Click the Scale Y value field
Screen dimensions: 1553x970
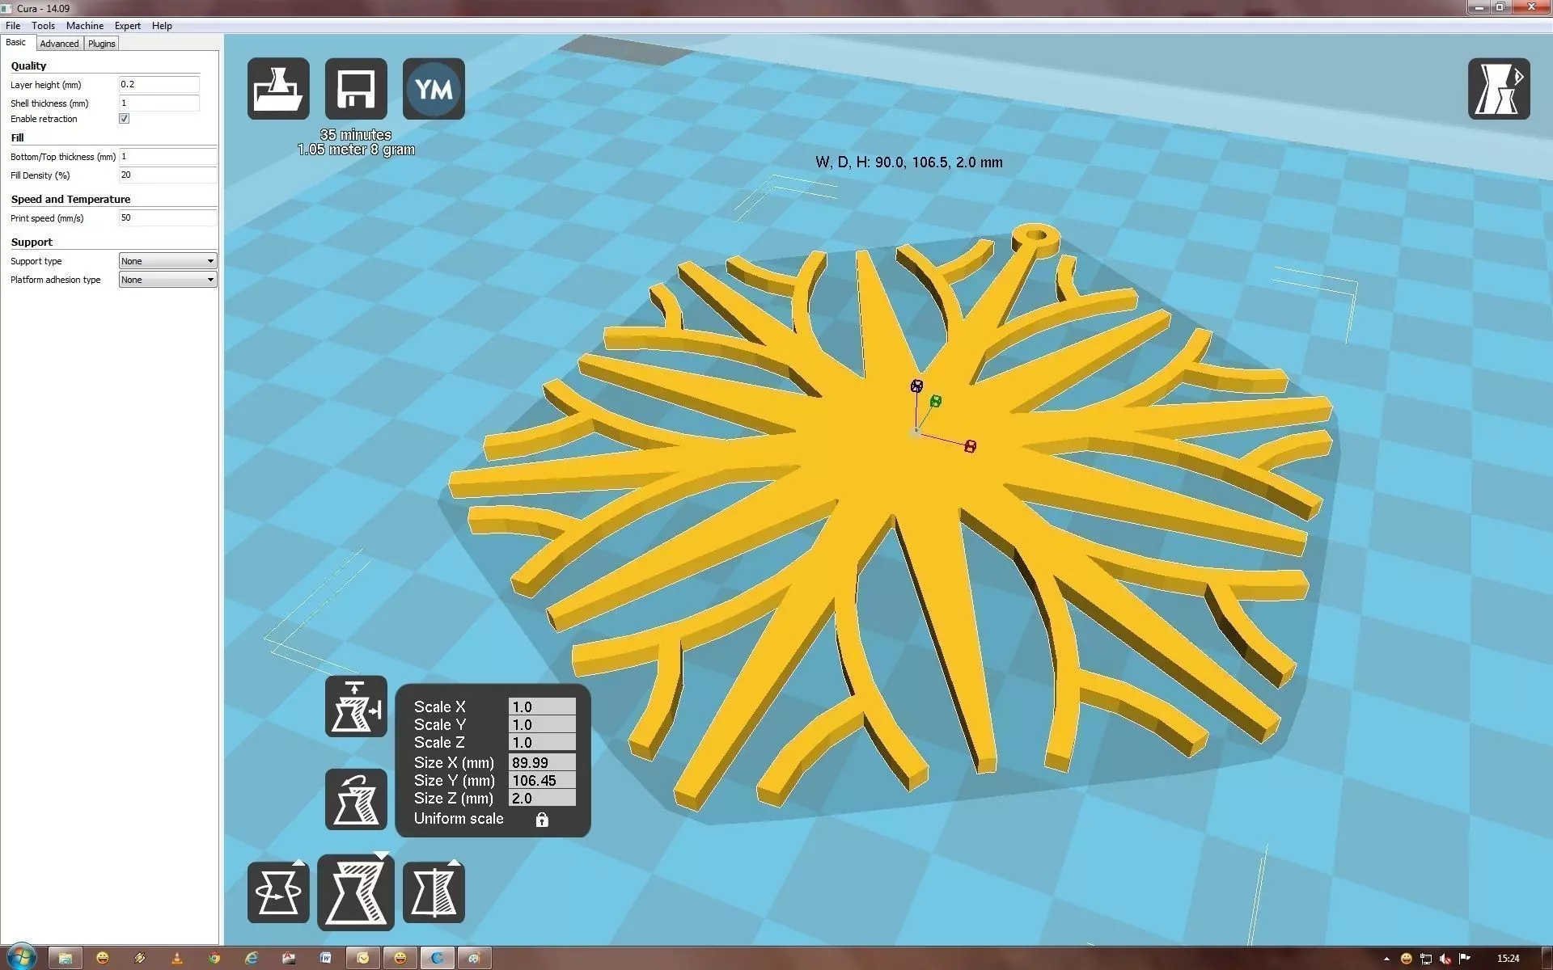pos(542,725)
